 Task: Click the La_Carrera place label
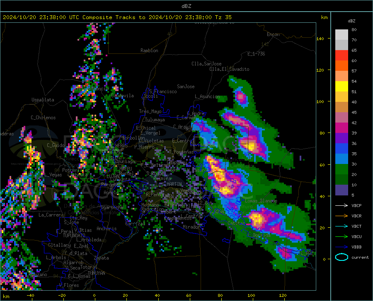pos(51,215)
